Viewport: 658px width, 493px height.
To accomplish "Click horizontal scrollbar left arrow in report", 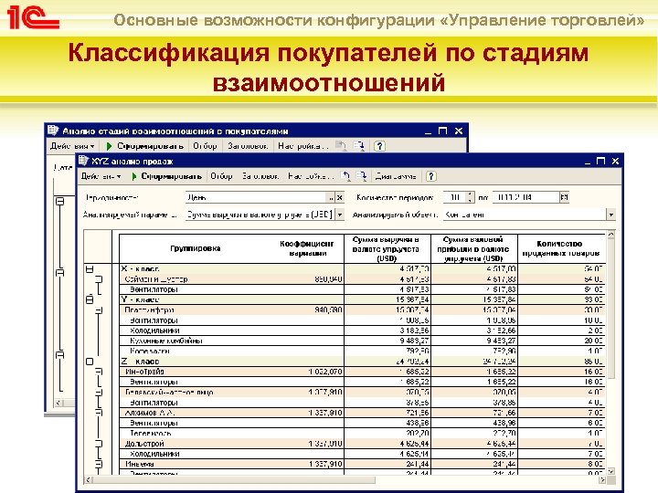I will click(88, 479).
